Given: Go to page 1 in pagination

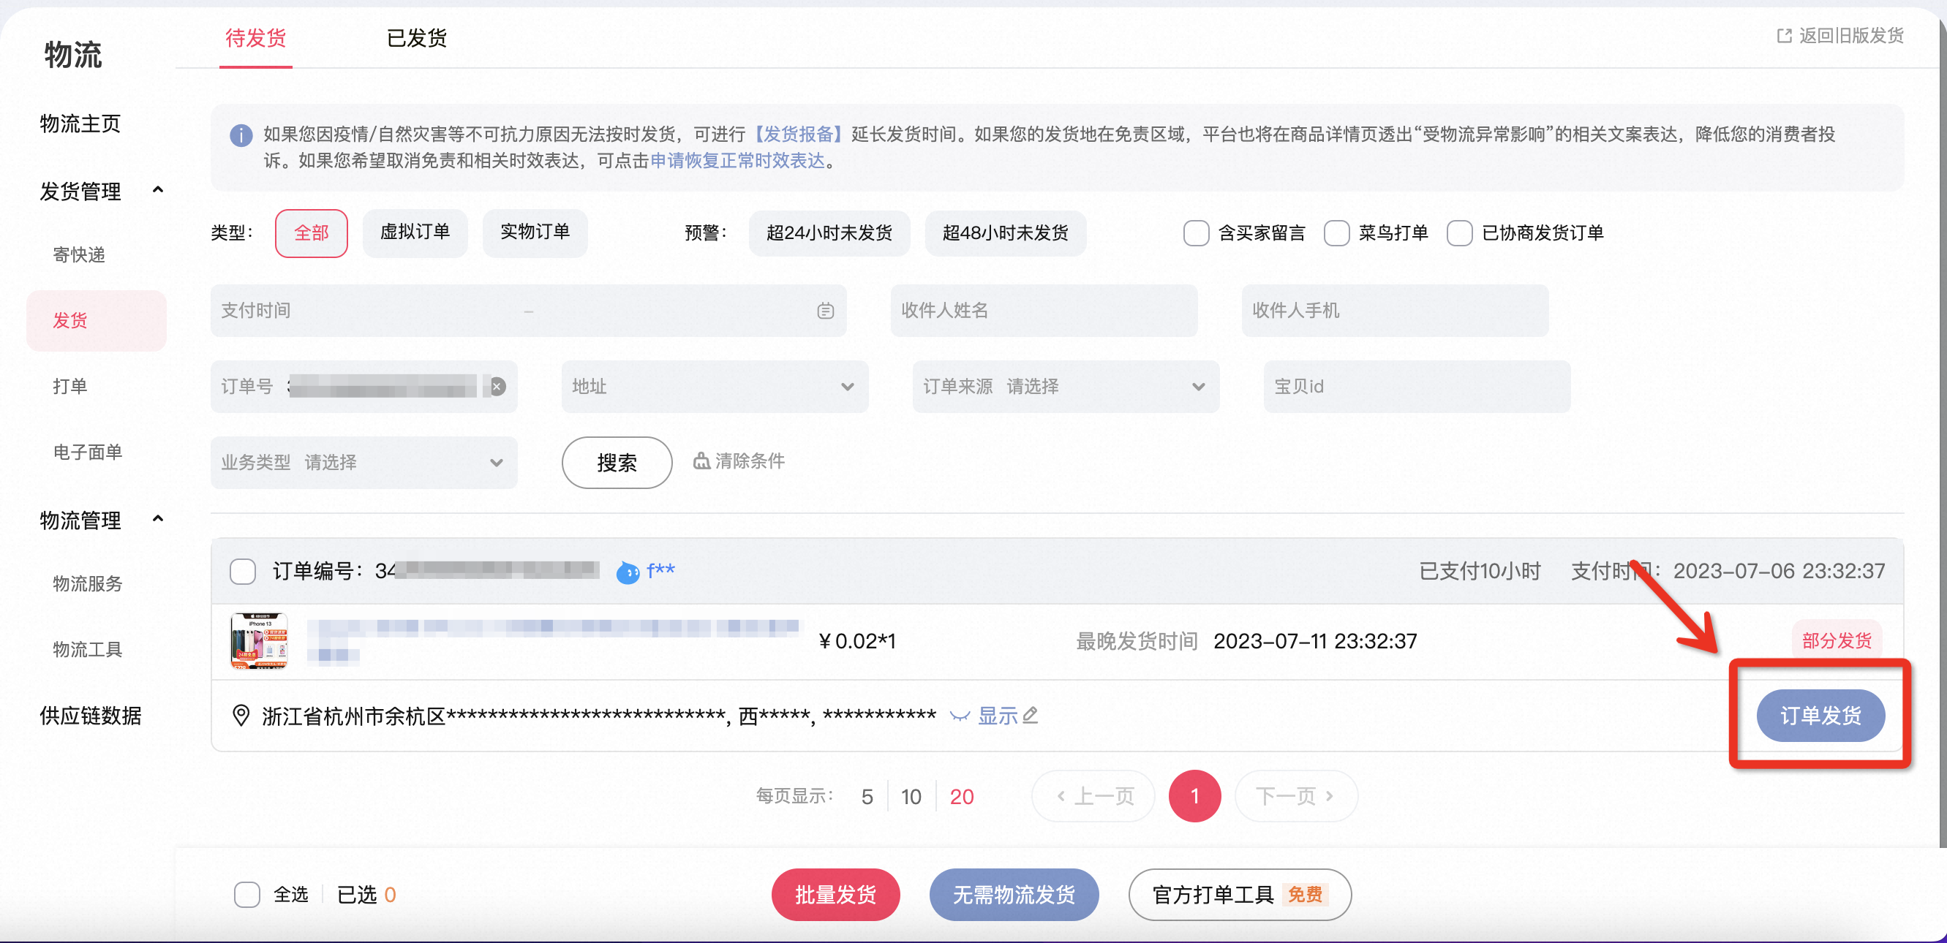Looking at the screenshot, I should [1194, 796].
